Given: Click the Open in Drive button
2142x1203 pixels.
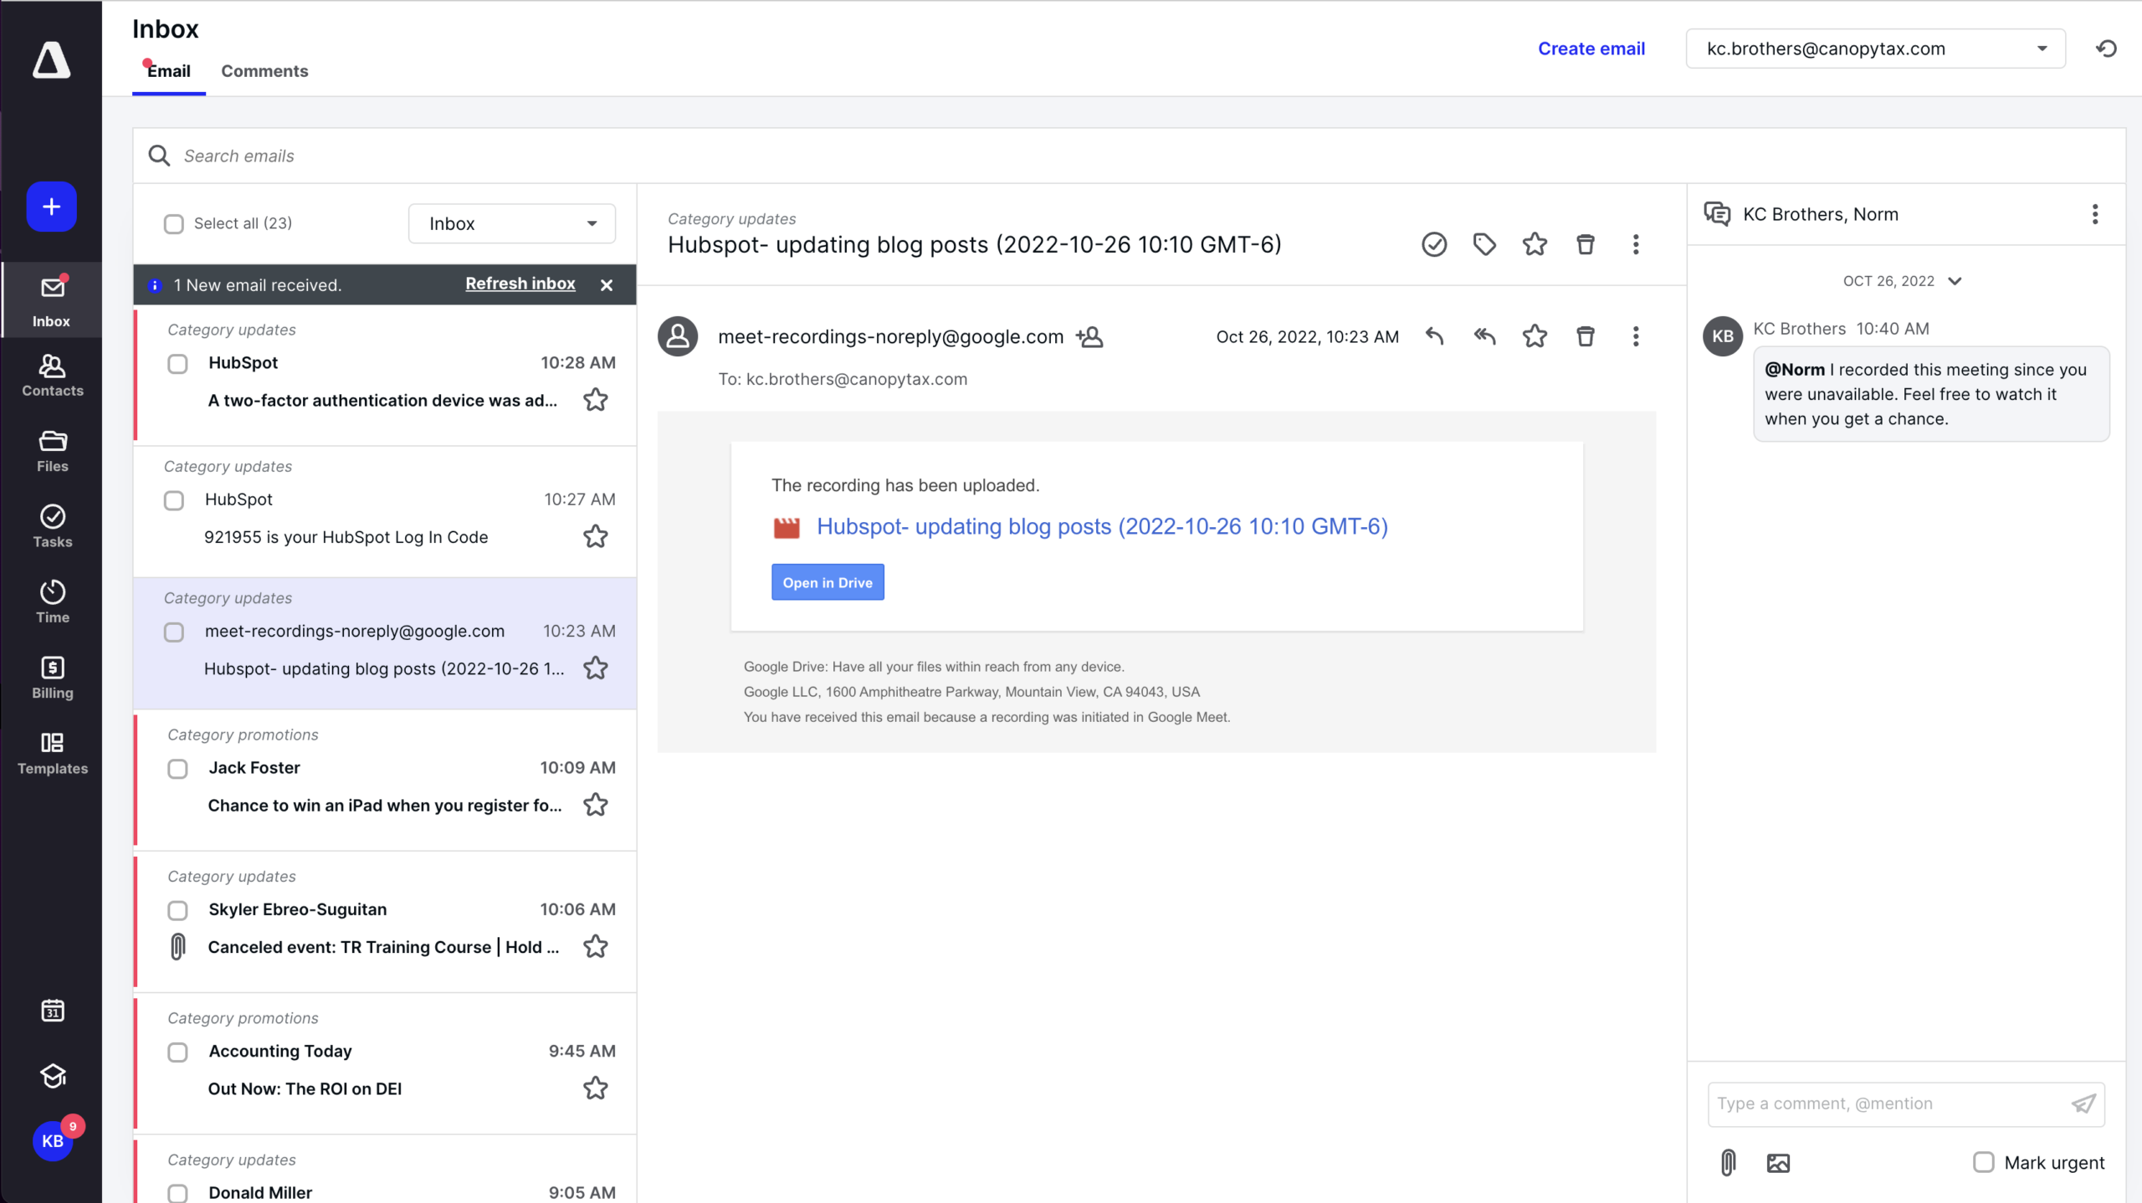Looking at the screenshot, I should coord(827,582).
